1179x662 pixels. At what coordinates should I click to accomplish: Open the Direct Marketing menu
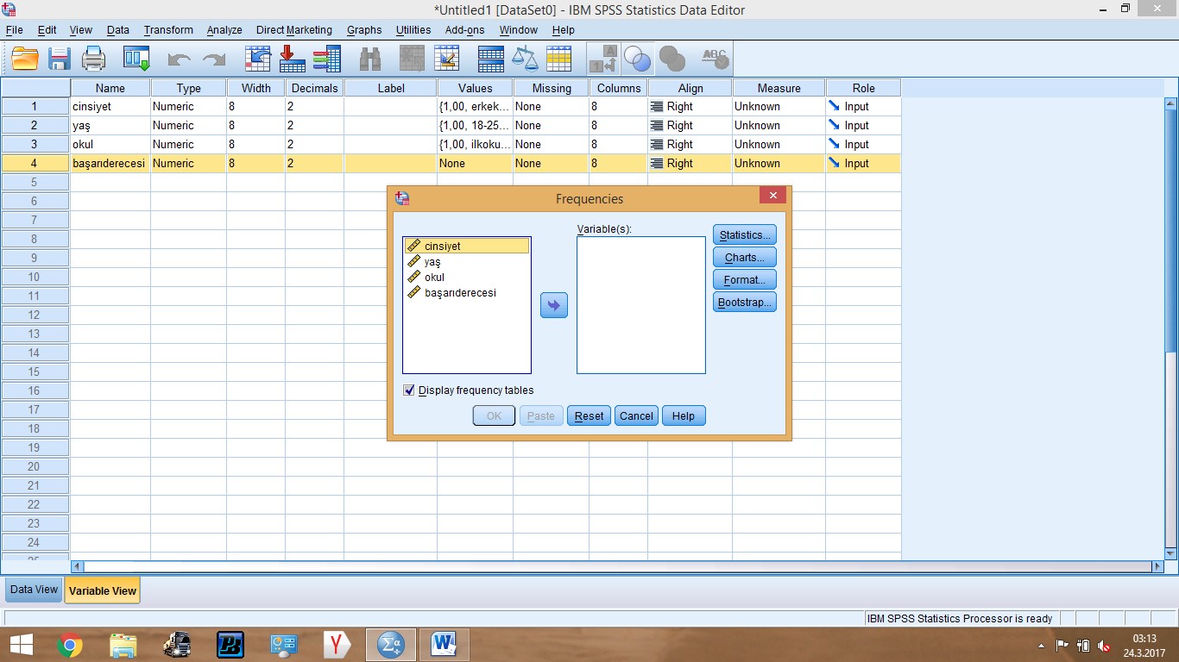[293, 29]
